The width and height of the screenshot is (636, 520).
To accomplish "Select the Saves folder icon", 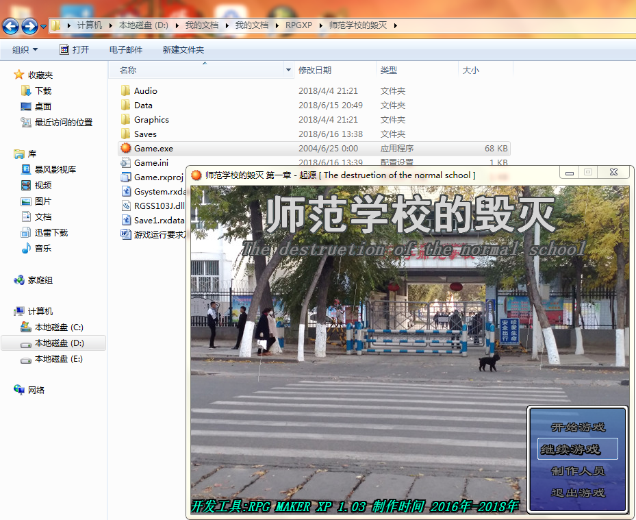I will pyautogui.click(x=126, y=134).
